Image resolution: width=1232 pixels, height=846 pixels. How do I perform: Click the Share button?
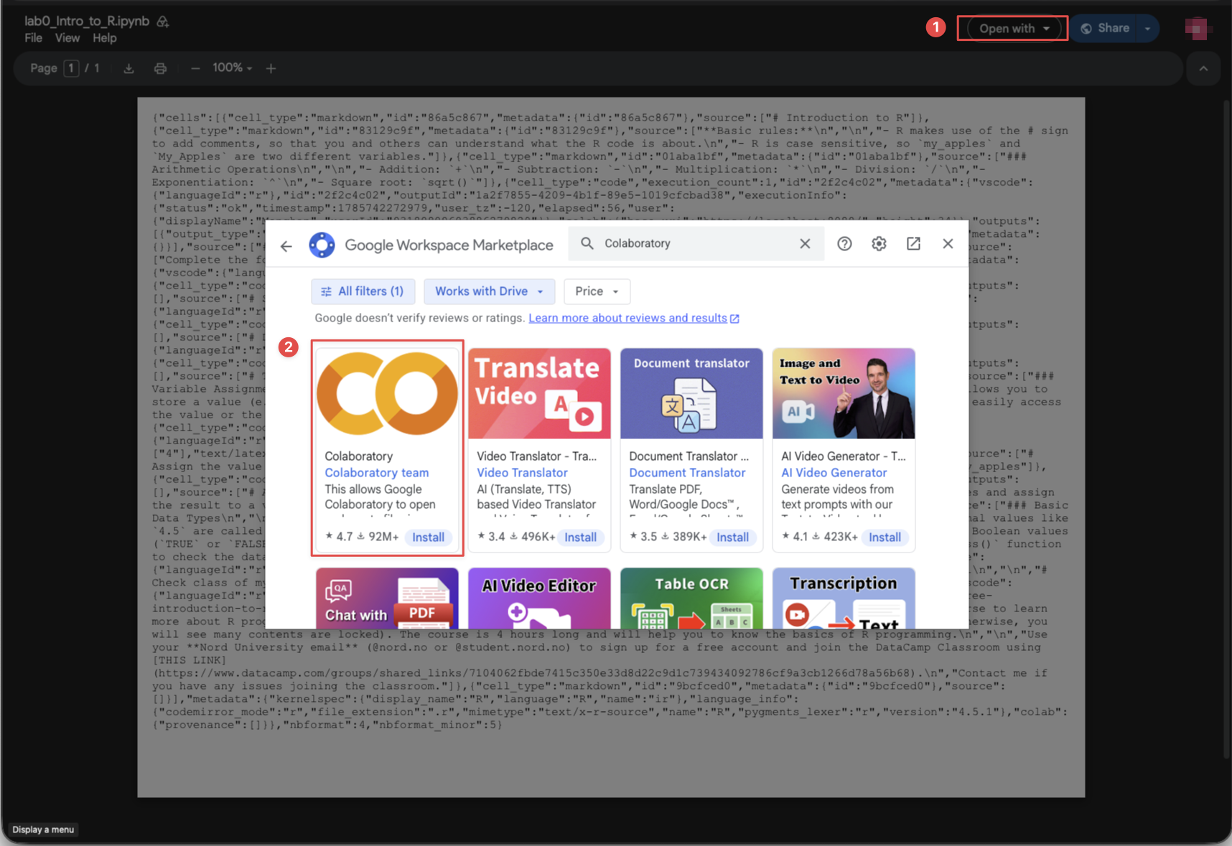pos(1106,29)
